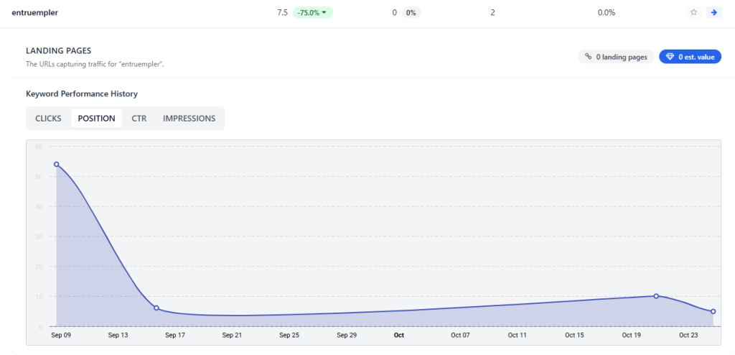This screenshot has width=735, height=355.
Task: Select the Sep 09 peak data point
Action: point(56,165)
